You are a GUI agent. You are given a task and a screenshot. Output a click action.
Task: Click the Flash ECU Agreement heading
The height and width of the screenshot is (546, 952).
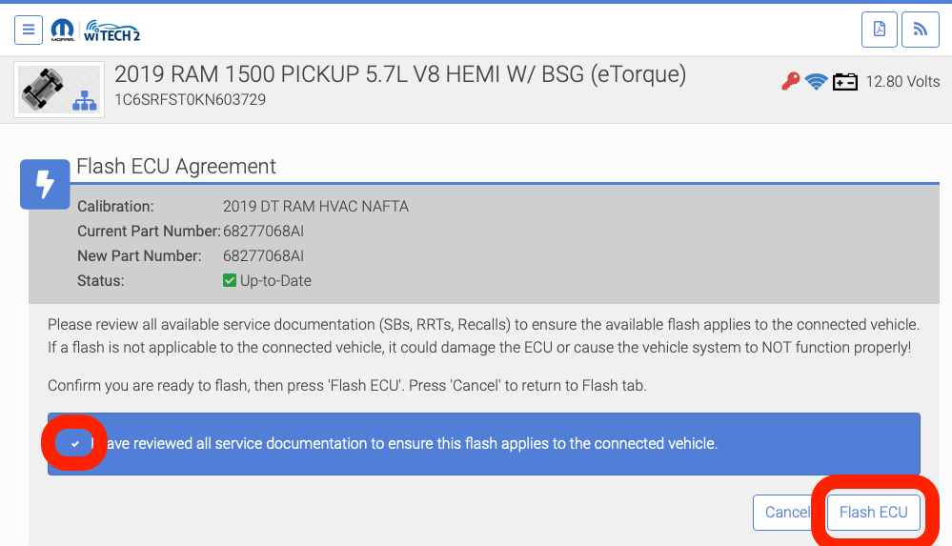pos(176,167)
